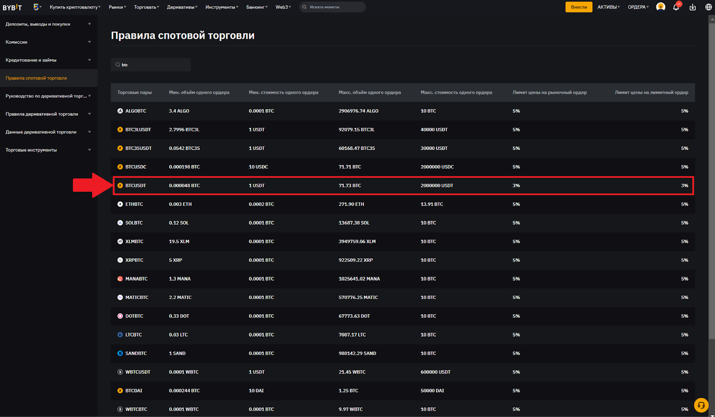
Task: Expand Торговые инструменты sidebar section
Action: coord(48,150)
